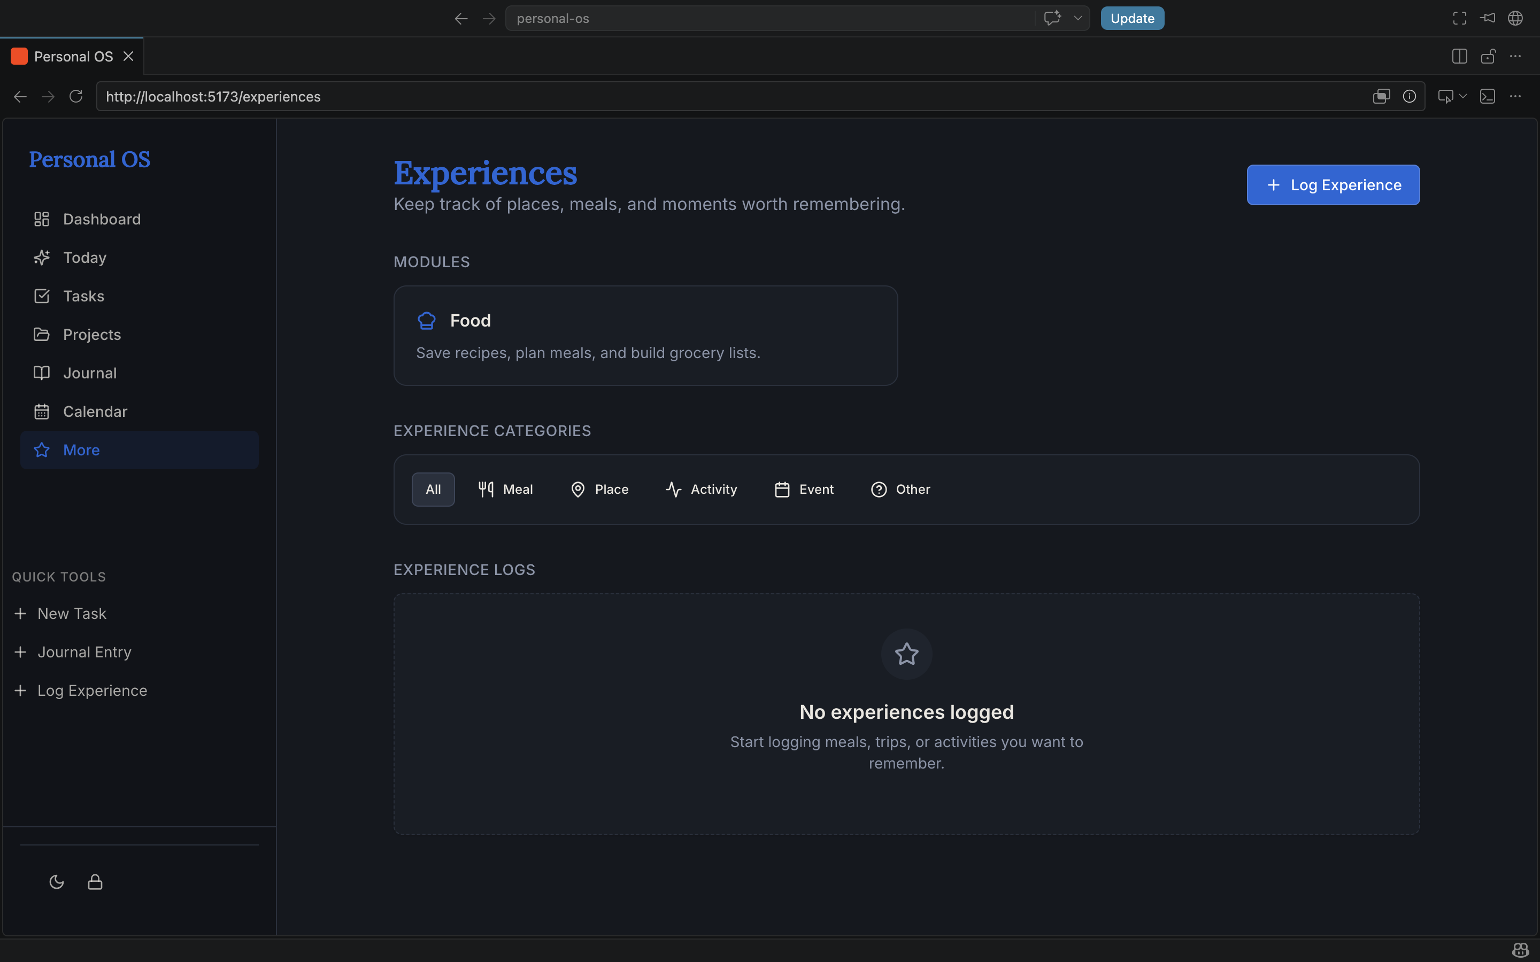The width and height of the screenshot is (1540, 962).
Task: Click the Dashboard grid icon
Action: 41,219
